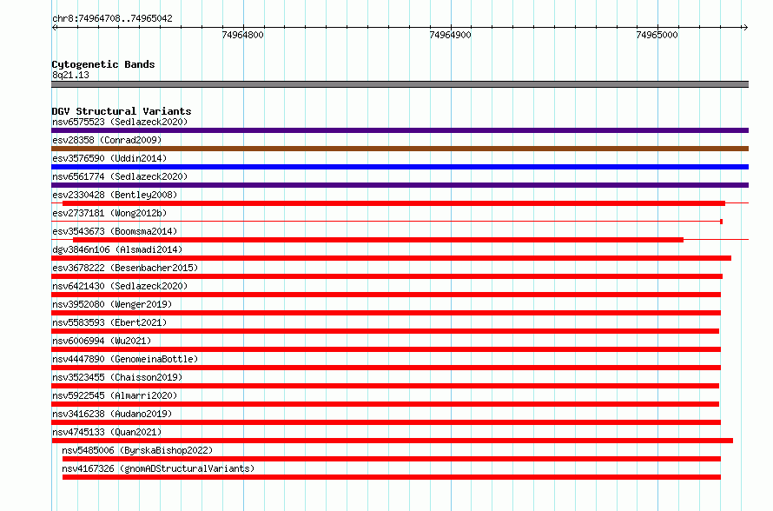Click ruler position 74964800
The image size is (773, 511).
tap(242, 35)
